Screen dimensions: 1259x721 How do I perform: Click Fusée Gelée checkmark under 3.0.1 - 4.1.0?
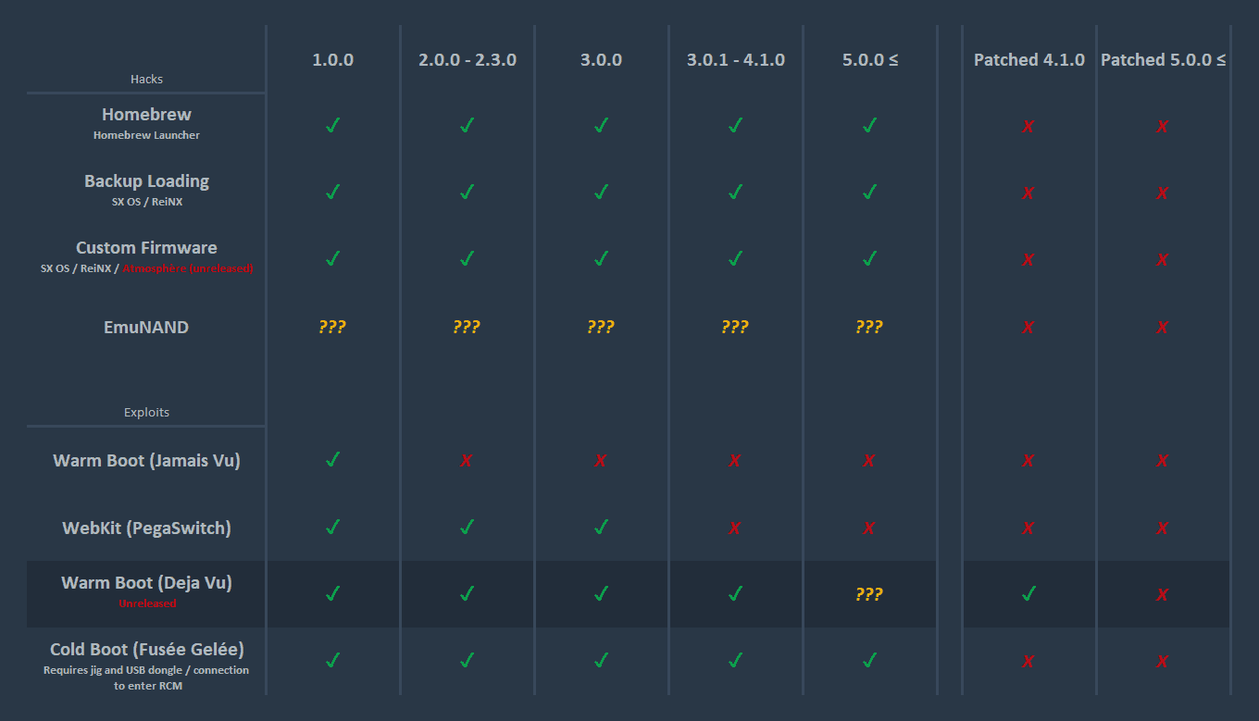point(736,660)
